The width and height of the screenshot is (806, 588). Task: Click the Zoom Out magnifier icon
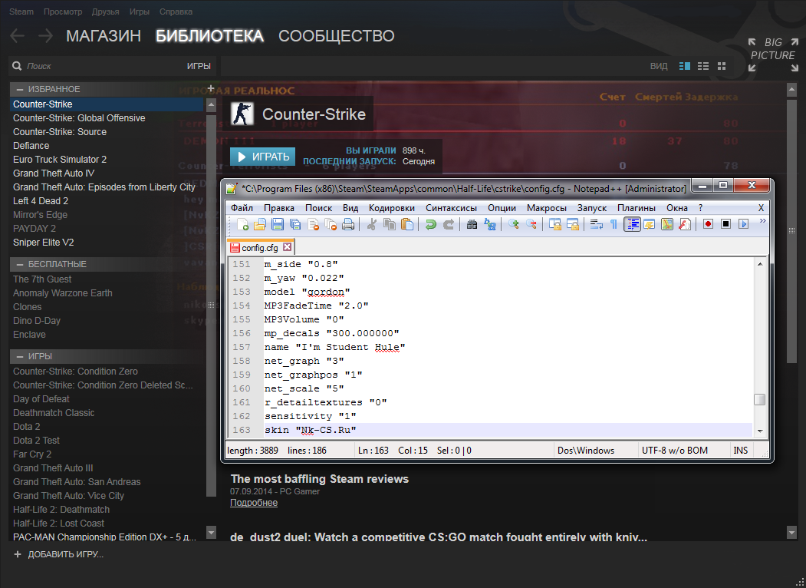tap(531, 224)
